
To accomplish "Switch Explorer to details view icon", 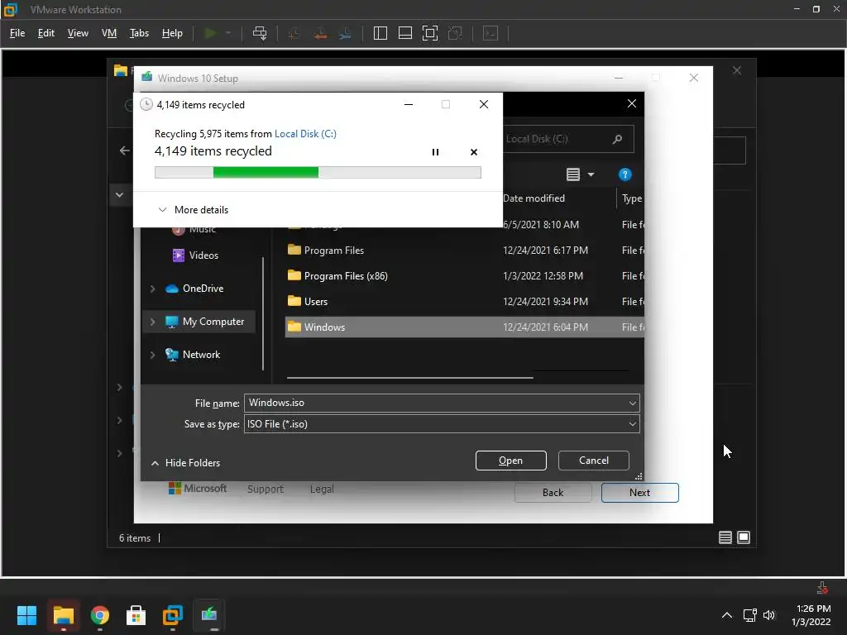I will click(725, 537).
